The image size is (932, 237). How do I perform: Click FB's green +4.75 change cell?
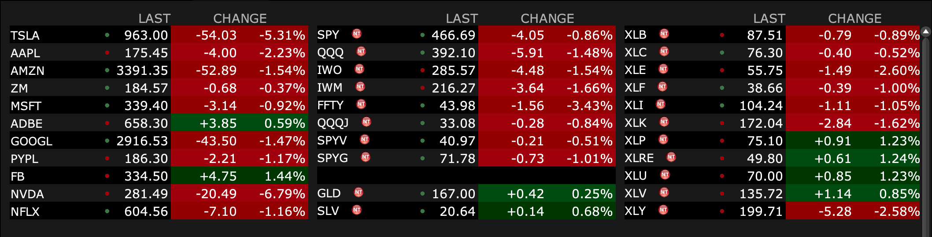218,176
